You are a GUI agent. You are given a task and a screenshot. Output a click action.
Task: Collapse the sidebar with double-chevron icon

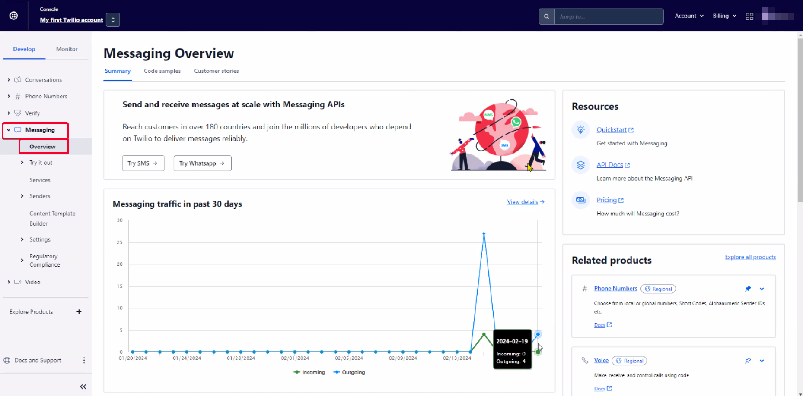[x=83, y=387]
